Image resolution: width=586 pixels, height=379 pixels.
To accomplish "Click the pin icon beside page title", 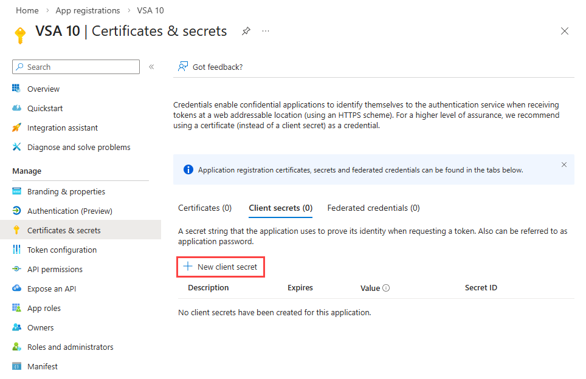I will pyautogui.click(x=246, y=31).
